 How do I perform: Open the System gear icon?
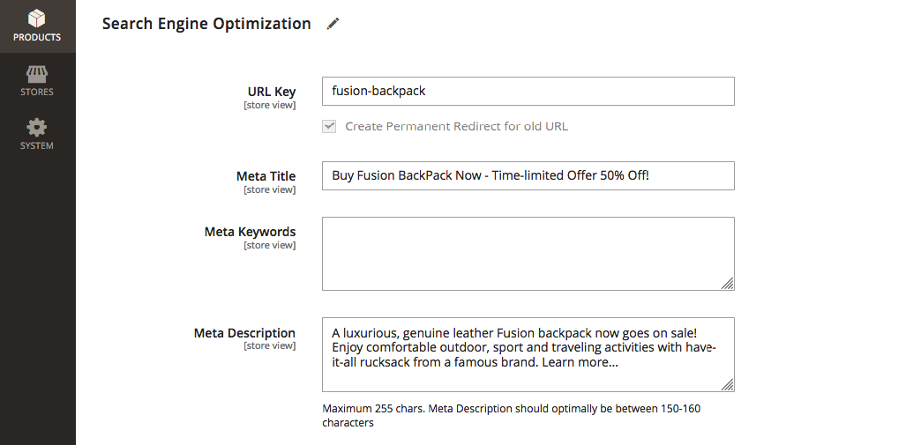pos(37,128)
